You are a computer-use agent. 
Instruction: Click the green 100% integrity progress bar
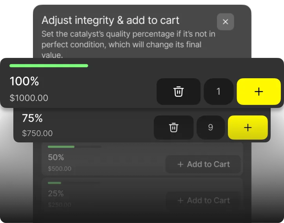click(x=49, y=66)
